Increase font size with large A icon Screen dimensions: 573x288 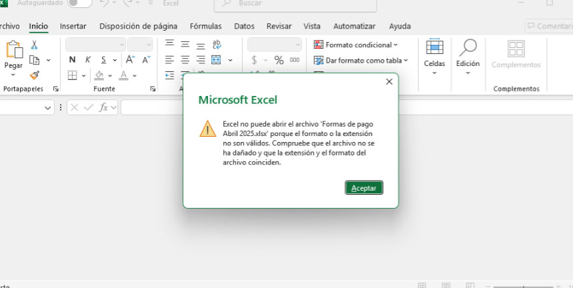(130, 59)
